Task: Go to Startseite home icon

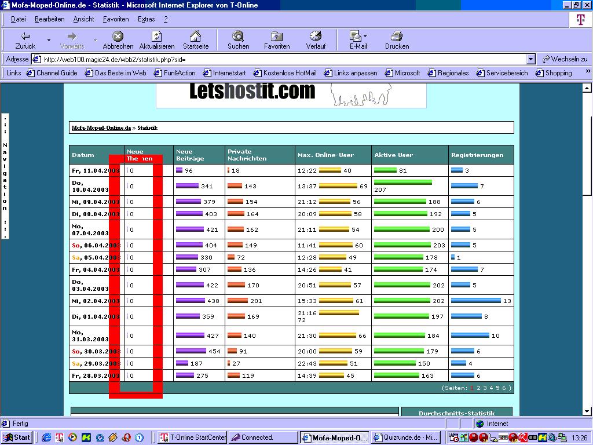Action: click(196, 37)
